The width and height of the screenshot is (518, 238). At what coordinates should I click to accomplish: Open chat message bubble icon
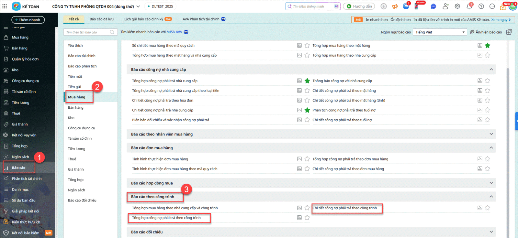point(434,6)
